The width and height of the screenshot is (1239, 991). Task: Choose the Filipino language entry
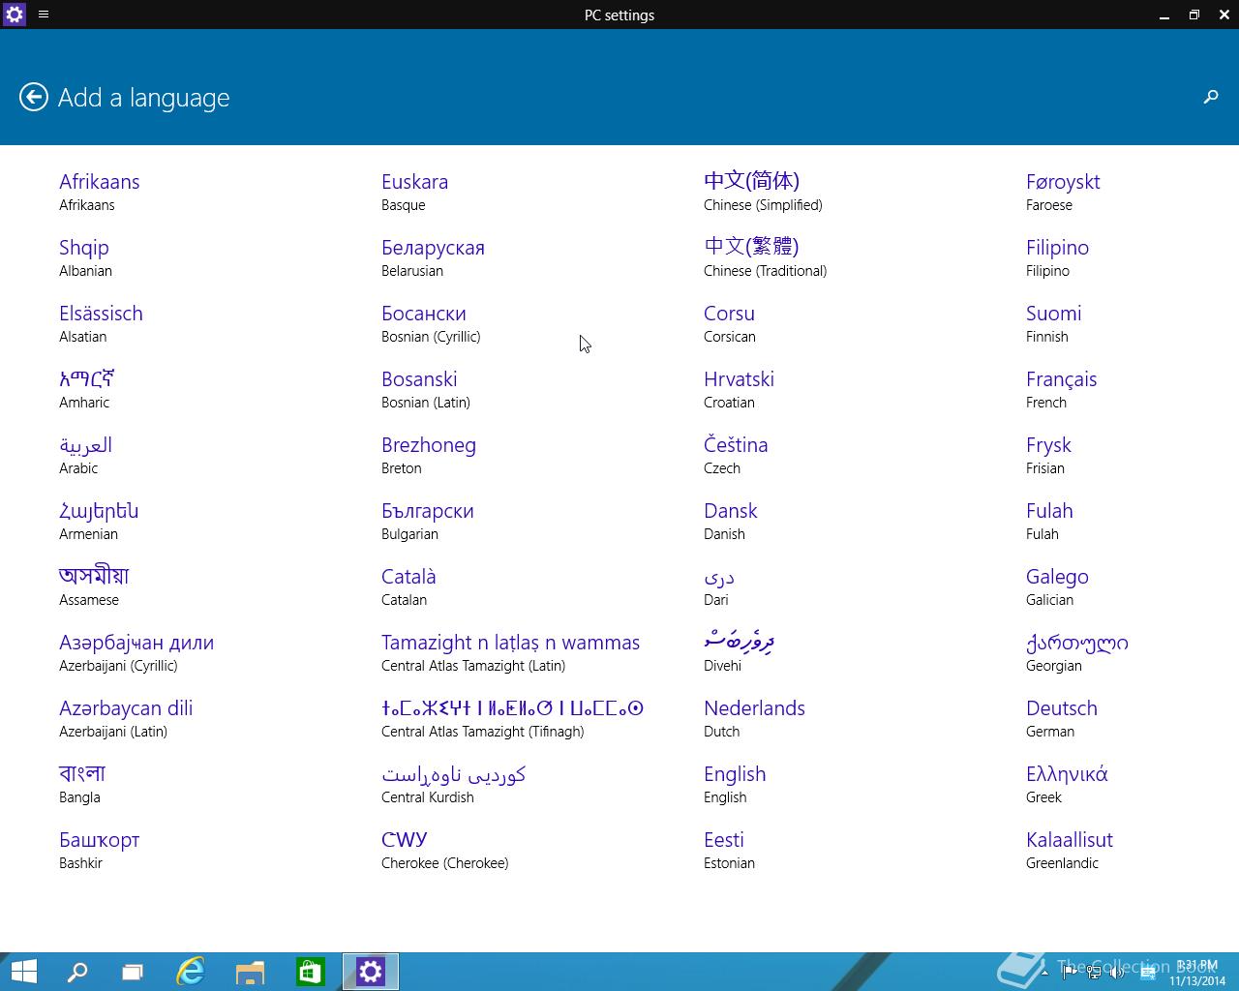coord(1057,257)
